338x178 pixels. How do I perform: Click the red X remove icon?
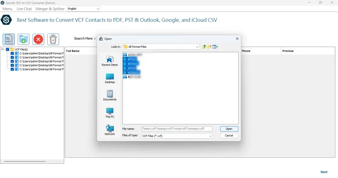(38, 39)
